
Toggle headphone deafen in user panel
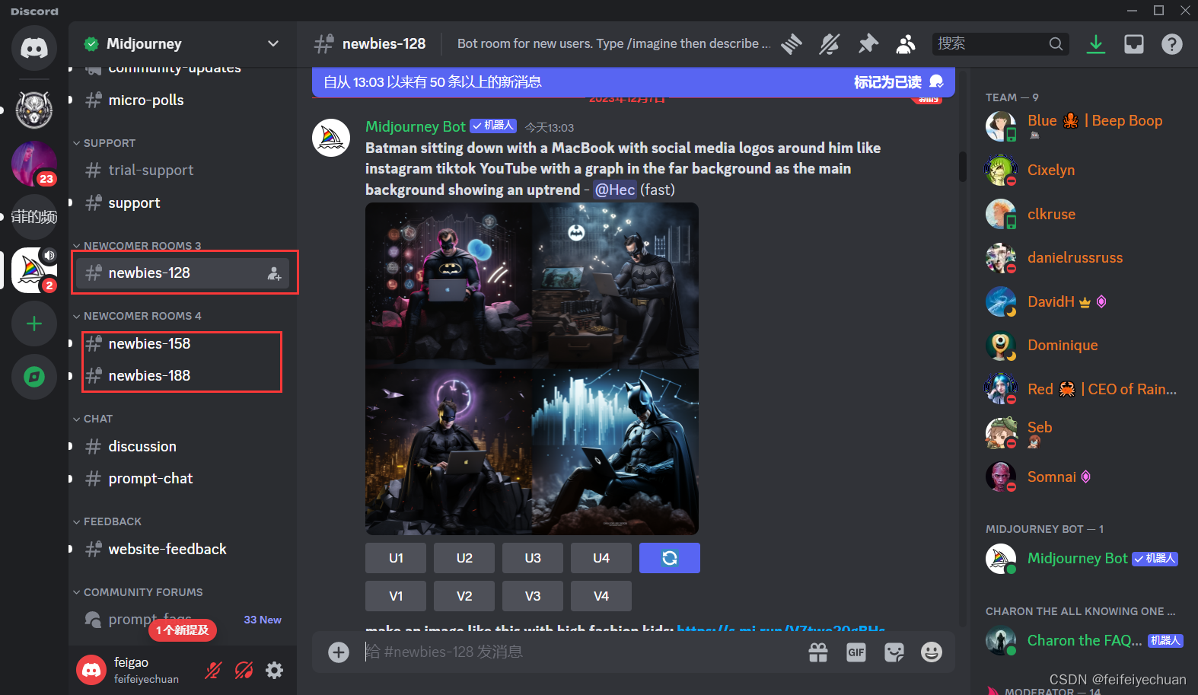coord(244,670)
